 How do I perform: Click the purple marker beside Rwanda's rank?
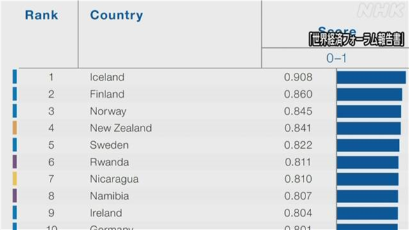click(x=15, y=162)
